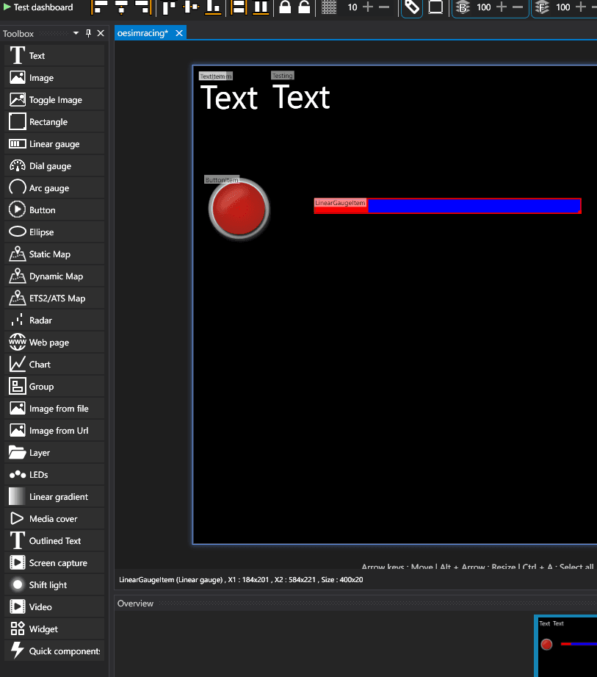The width and height of the screenshot is (597, 677).
Task: Increase foreground opacity with plus
Action: (581, 7)
